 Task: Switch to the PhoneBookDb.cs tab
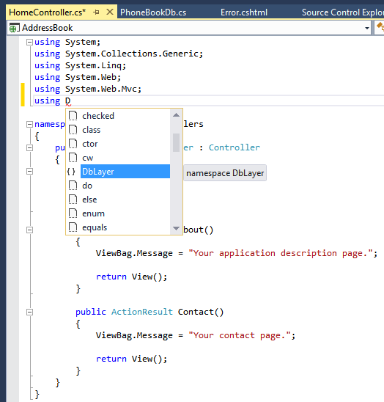pyautogui.click(x=153, y=12)
